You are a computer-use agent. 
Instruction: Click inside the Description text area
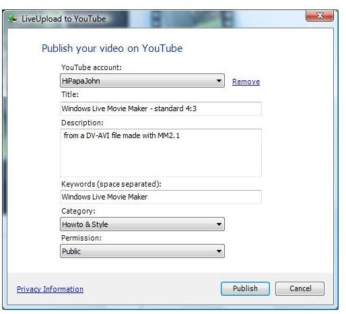coord(161,153)
